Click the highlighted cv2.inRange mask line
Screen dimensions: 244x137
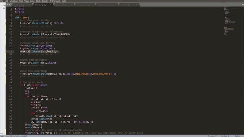(x=39, y=51)
